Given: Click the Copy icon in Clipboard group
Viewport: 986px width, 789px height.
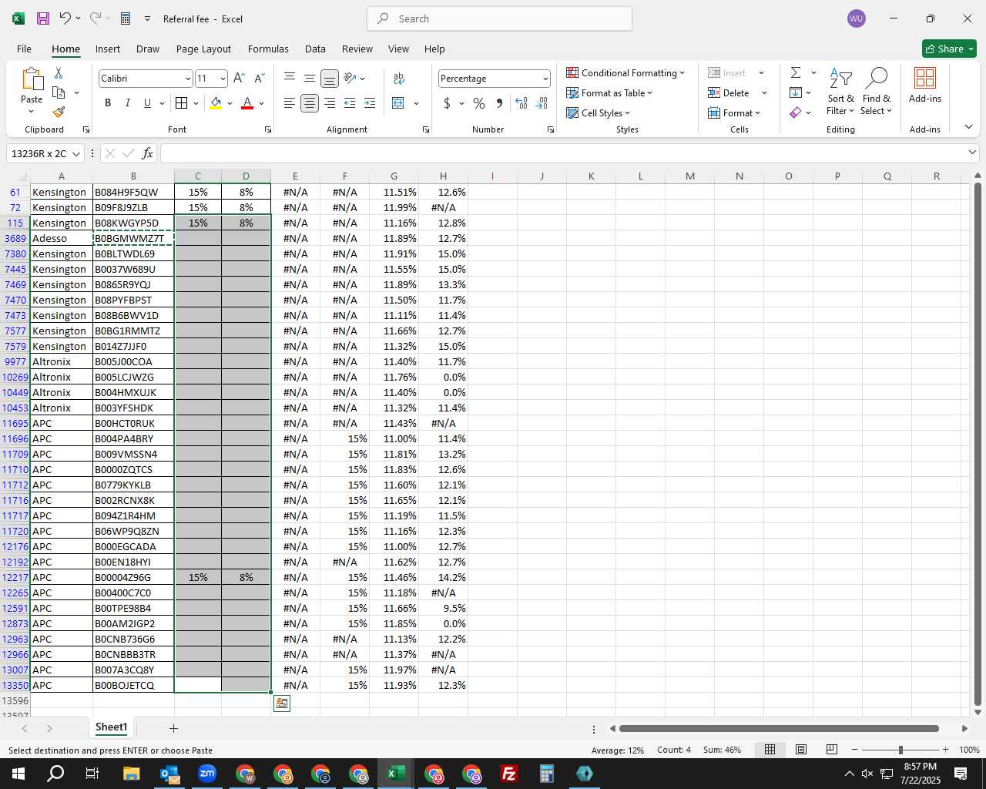Looking at the screenshot, I should 59,92.
